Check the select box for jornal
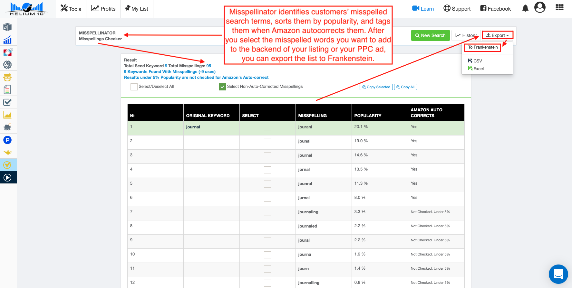 [267, 170]
